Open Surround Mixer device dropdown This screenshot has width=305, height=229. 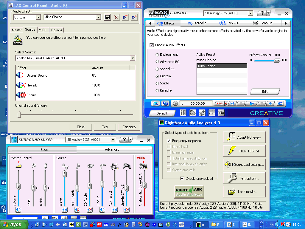tap(113, 140)
